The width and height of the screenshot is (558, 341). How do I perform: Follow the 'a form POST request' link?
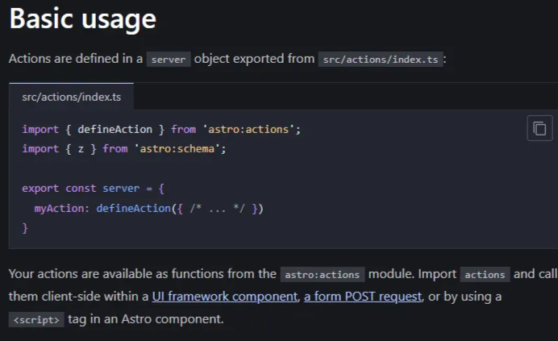pyautogui.click(x=363, y=296)
